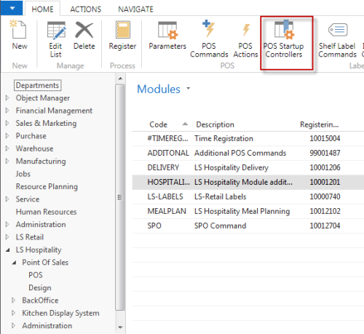The width and height of the screenshot is (364, 334).
Task: Open the blue application menu dropdown
Action: 12,8
